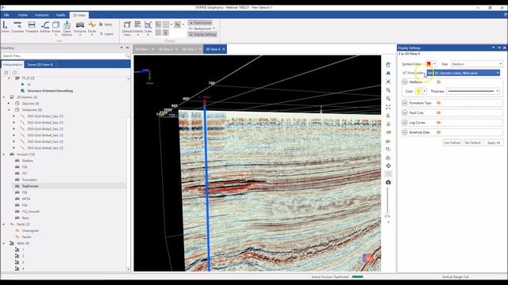Select the FS2_Smooth horizon
Screen dimensions: 508x285
[31, 211]
